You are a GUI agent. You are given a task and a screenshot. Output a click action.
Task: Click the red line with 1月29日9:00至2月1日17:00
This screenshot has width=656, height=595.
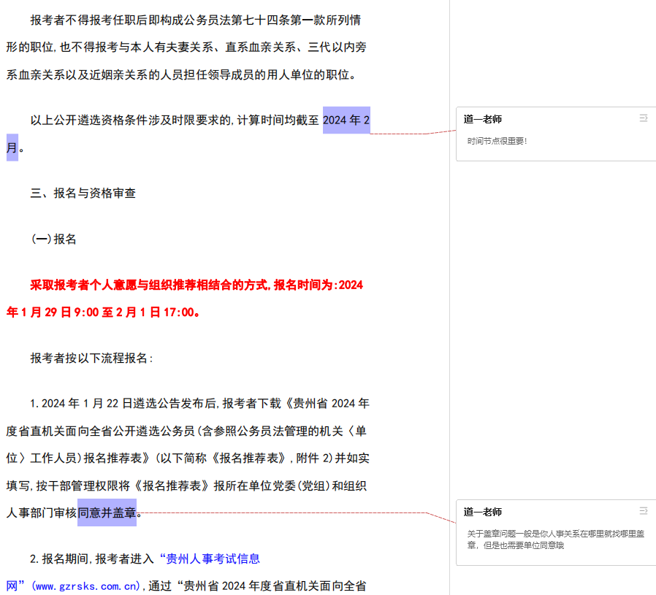[102, 312]
